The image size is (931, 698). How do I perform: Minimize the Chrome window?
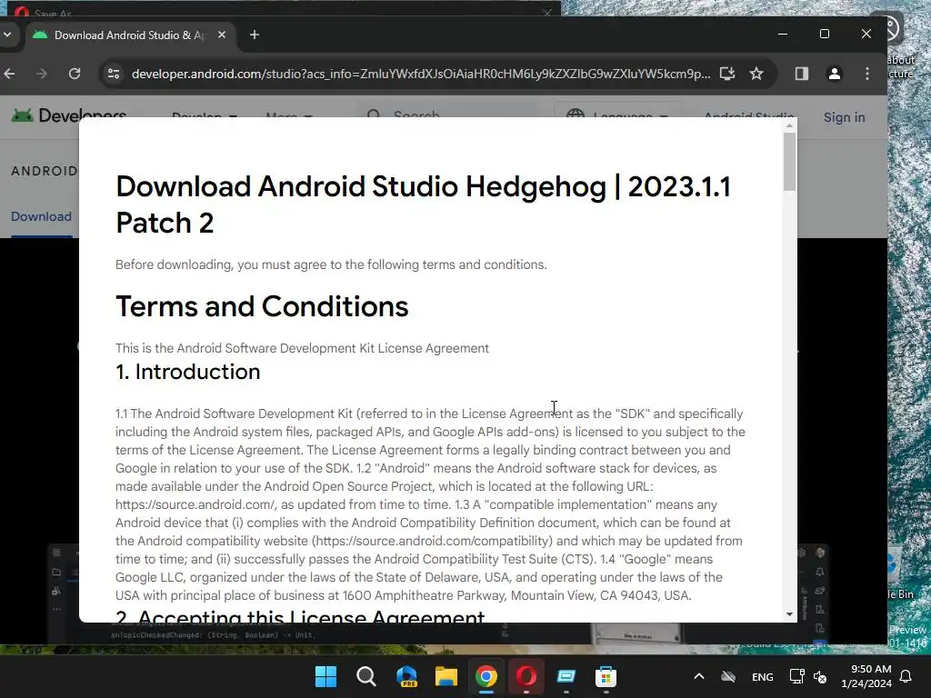783,34
